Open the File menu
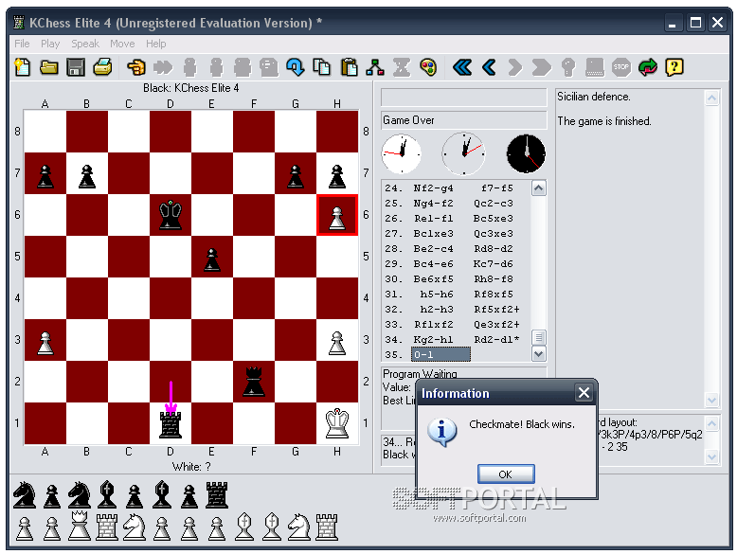Viewport: 737px width, 554px height. (22, 44)
